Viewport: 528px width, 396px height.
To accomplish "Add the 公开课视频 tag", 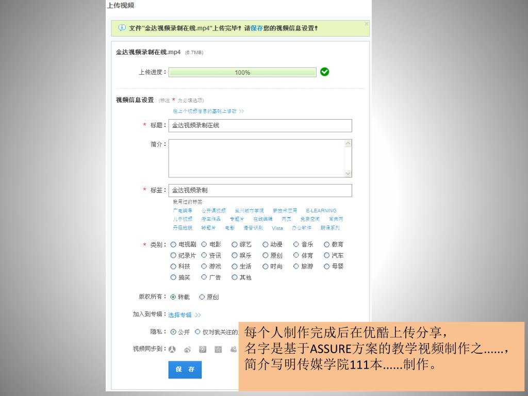I will click(x=213, y=211).
